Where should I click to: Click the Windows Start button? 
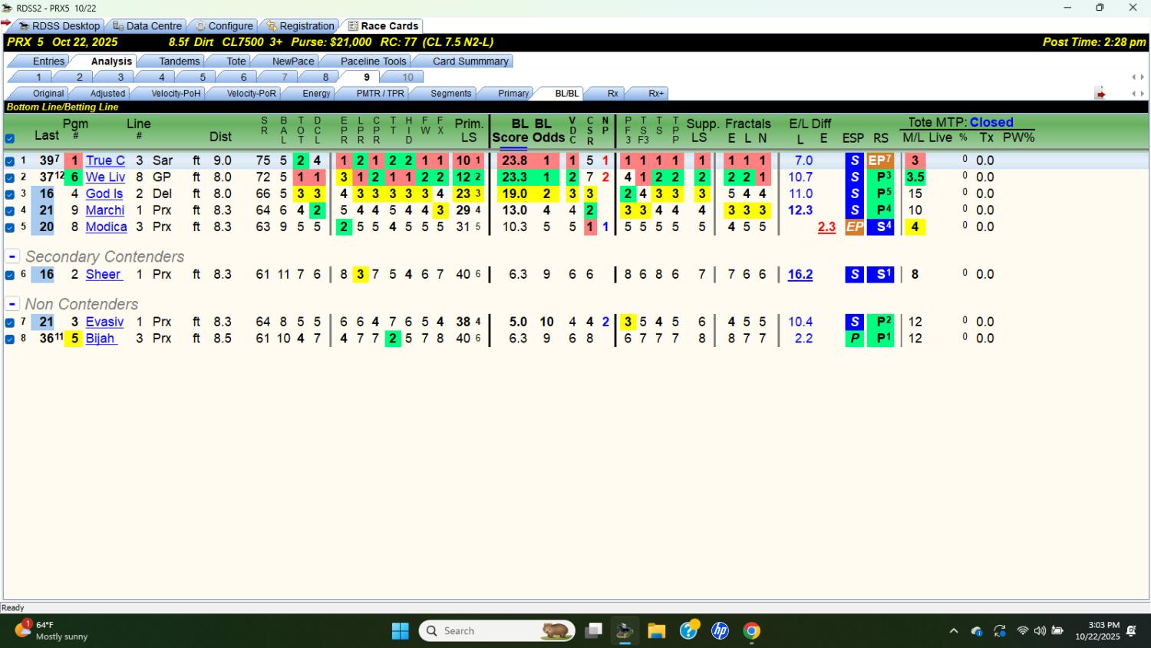point(400,631)
